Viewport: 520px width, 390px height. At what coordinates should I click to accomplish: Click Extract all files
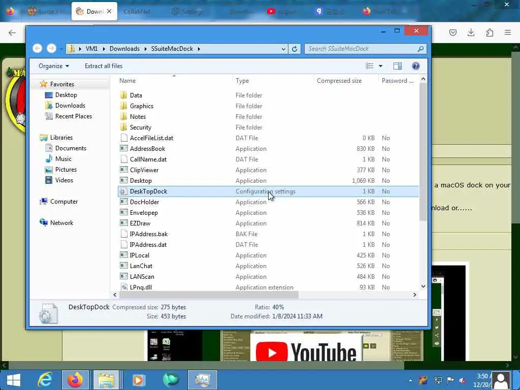pos(104,66)
